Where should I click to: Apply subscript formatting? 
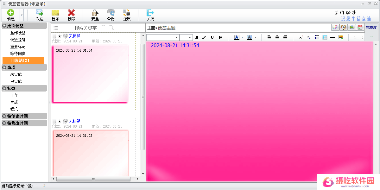tap(309, 37)
